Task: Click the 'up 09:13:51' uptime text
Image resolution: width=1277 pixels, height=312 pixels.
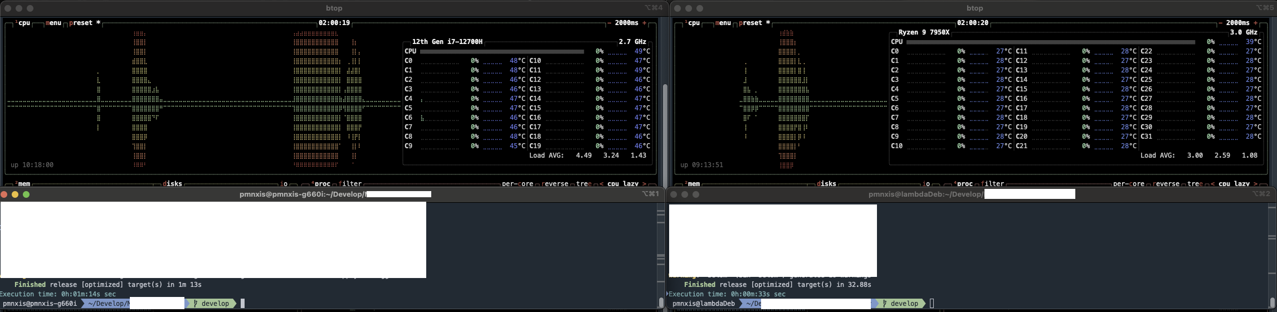Action: 701,165
